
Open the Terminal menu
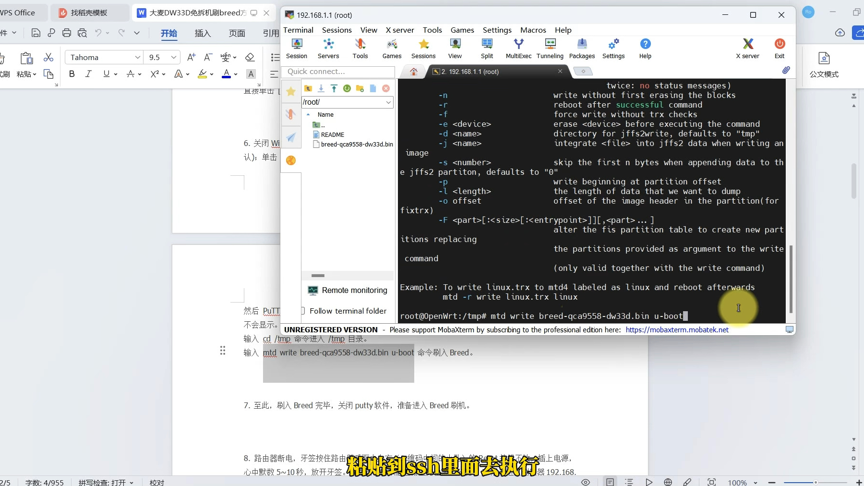298,30
